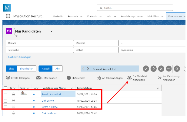Image resolution: width=187 pixels, height=122 pixels.
Task: Click Zur Matchlist hinzufügen icon
Action: tap(129, 78)
